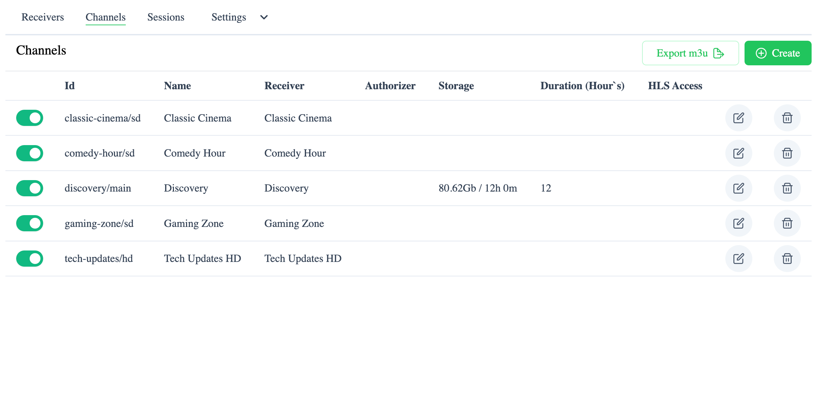
Task: Edit the gaming-zone/sd channel
Action: click(738, 223)
